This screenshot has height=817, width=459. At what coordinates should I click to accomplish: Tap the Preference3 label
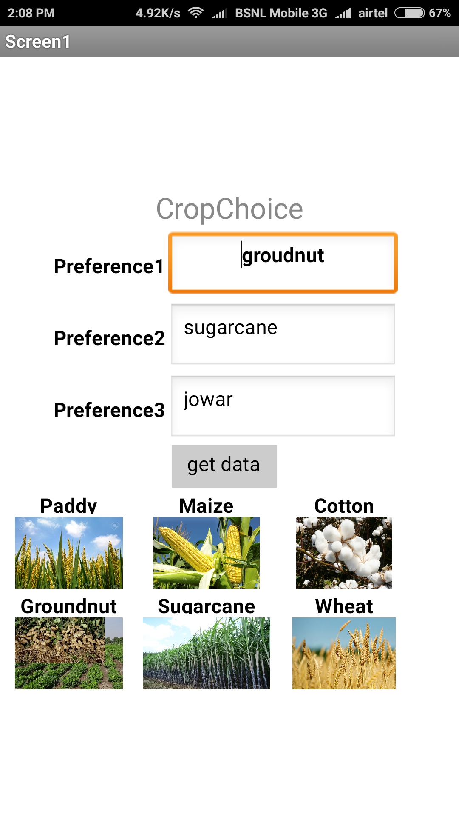point(109,410)
